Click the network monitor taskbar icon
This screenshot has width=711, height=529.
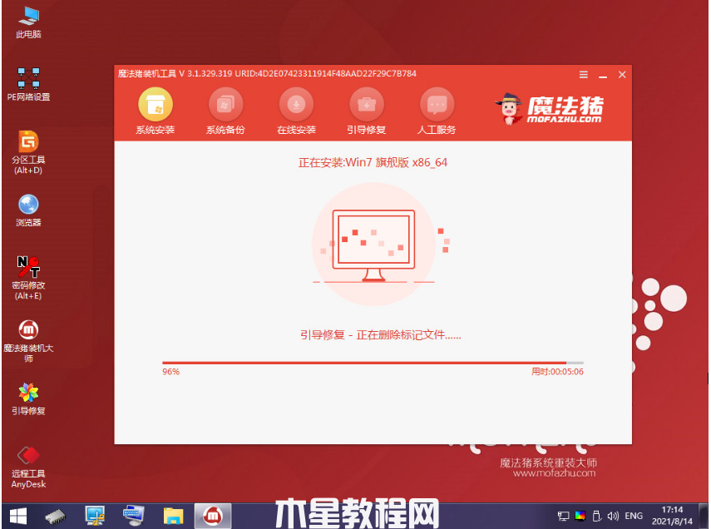coord(95,516)
